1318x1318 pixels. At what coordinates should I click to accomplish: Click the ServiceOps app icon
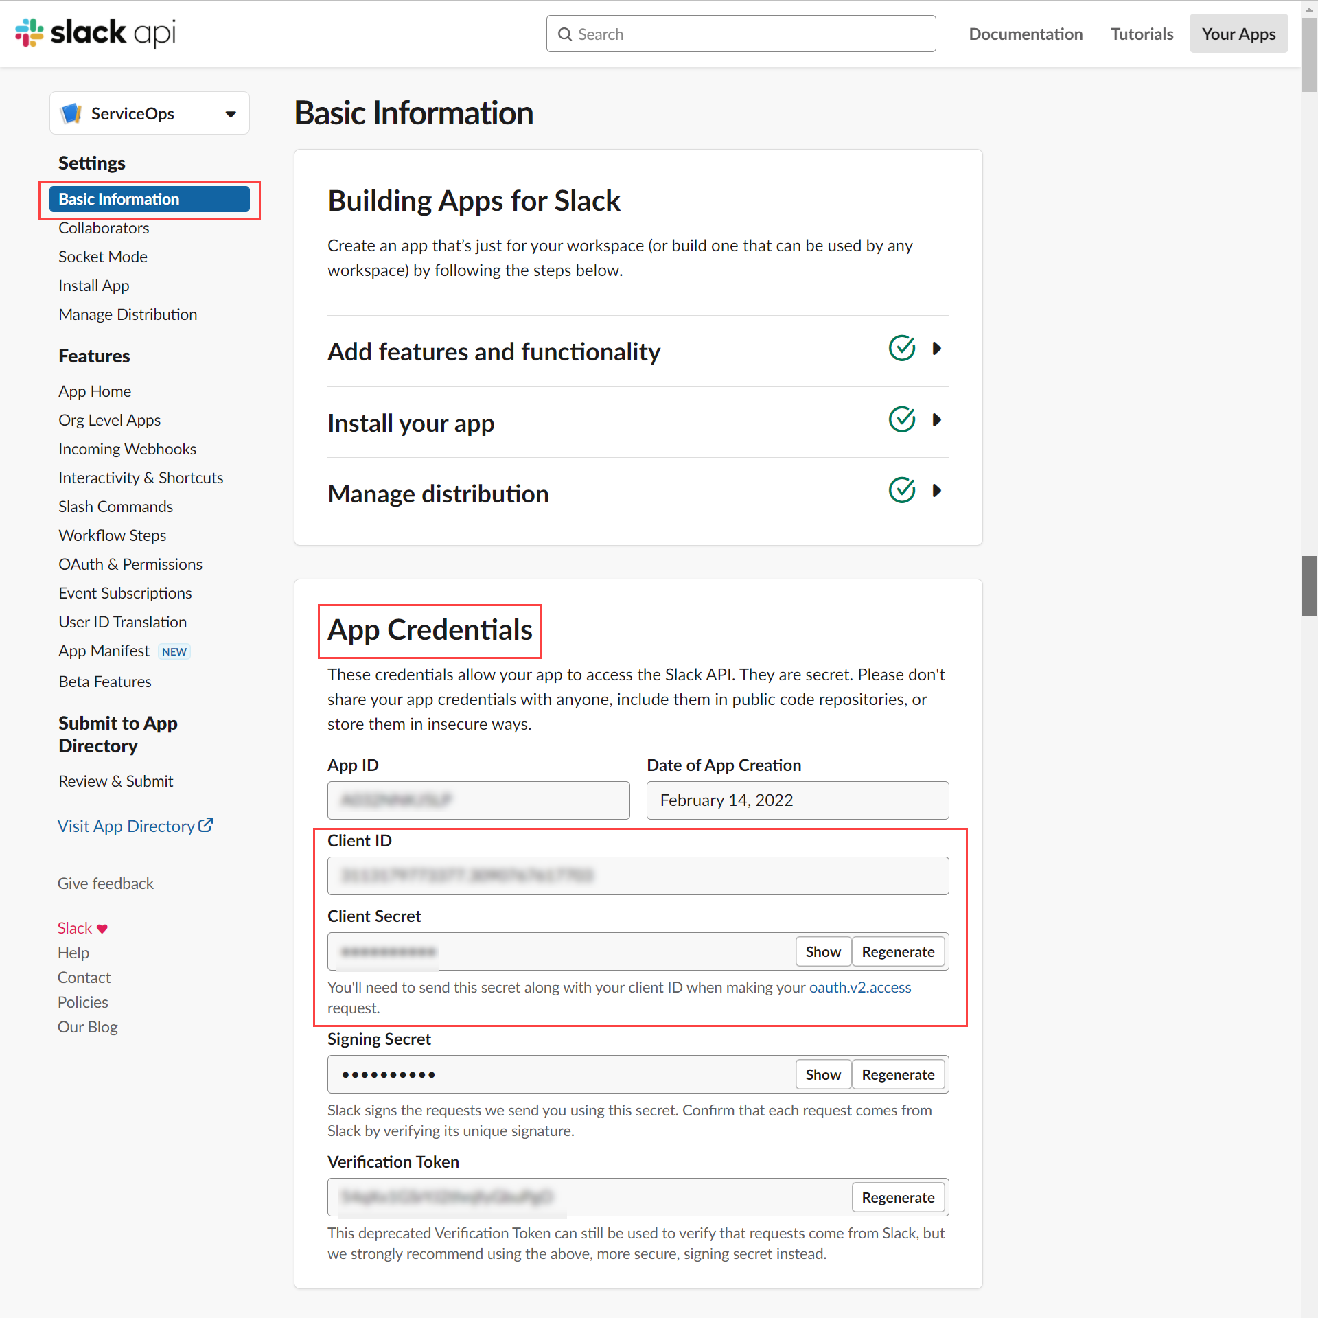click(71, 113)
